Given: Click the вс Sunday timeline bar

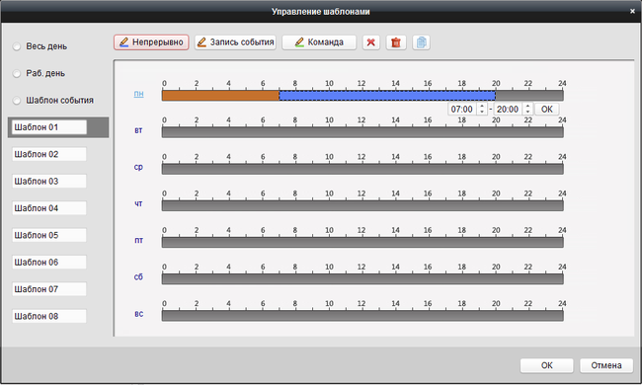Looking at the screenshot, I should (x=362, y=316).
